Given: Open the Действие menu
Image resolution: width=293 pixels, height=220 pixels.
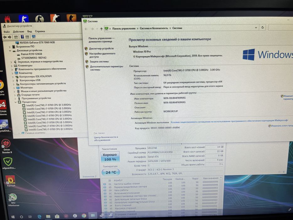Looking at the screenshot, I should 18,32.
